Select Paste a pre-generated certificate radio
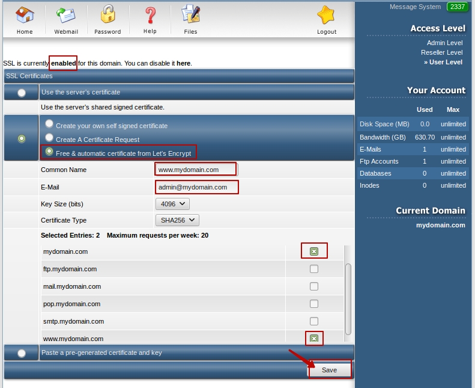Viewport: 475px width, 388px height. tap(22, 353)
